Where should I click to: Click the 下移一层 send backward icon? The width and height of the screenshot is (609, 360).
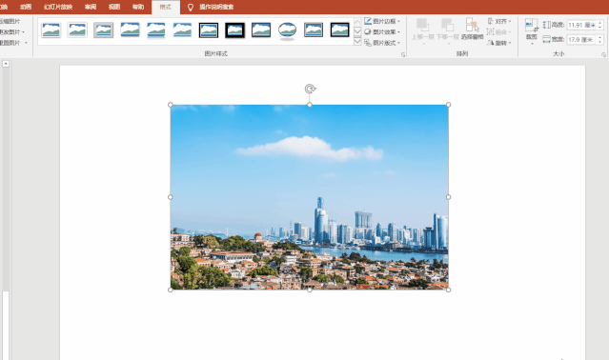pos(447,25)
